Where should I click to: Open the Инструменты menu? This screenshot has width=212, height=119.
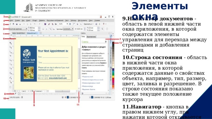click(82, 20)
